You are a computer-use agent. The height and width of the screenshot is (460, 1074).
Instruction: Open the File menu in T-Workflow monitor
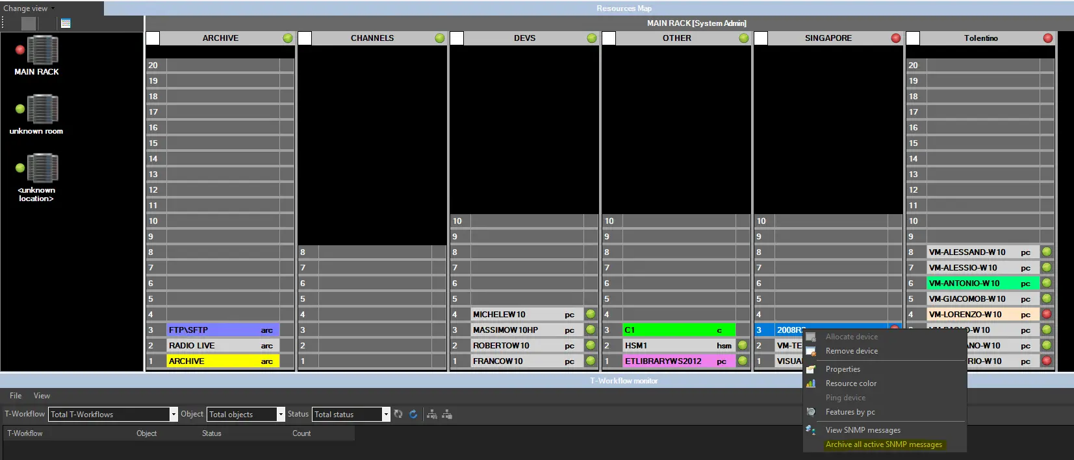pyautogui.click(x=16, y=396)
